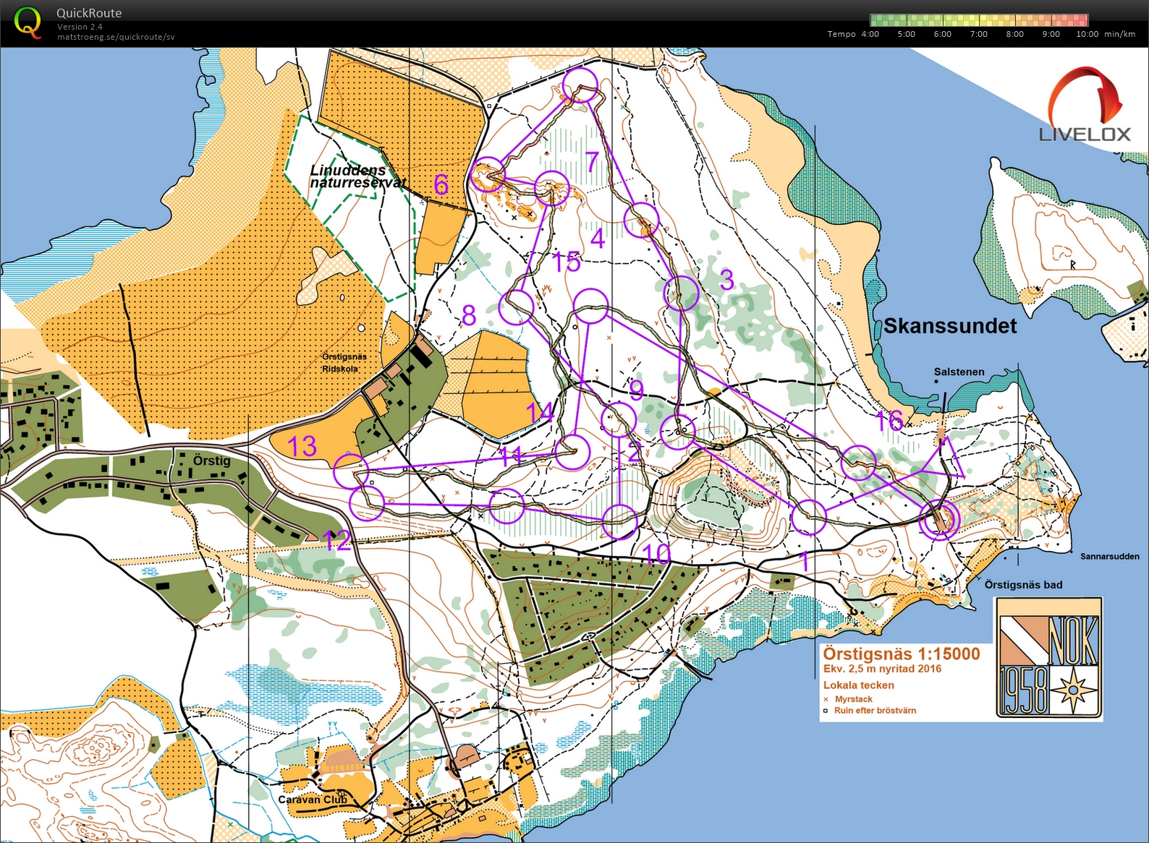Click the '4:00' tempo scale value
The image size is (1149, 843).
pos(870,34)
